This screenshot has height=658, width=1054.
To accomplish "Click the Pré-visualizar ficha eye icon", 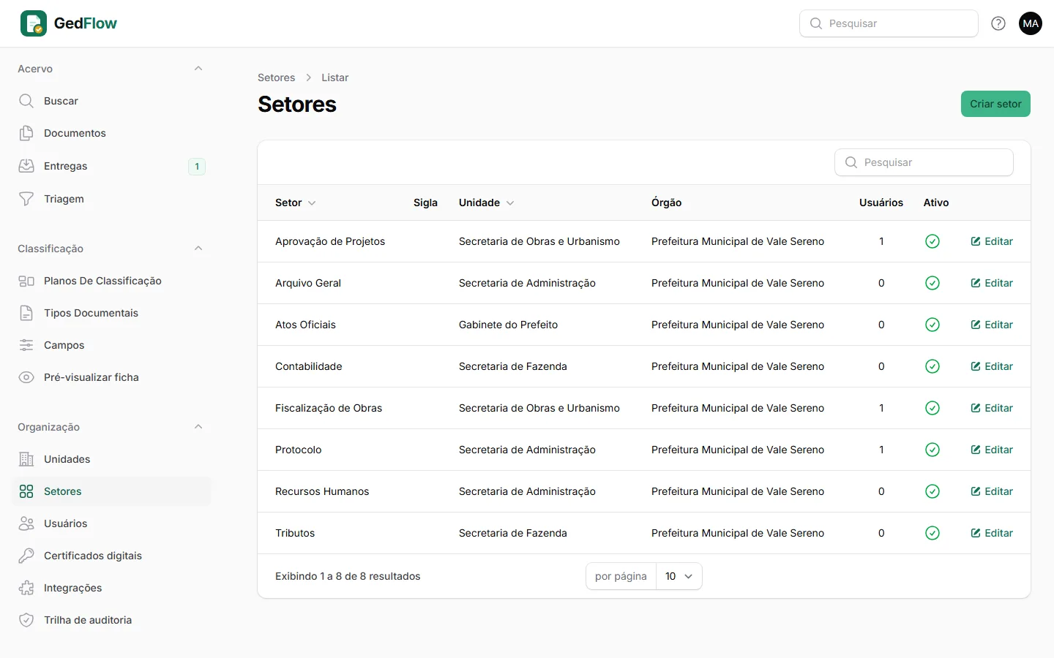I will coord(26,377).
